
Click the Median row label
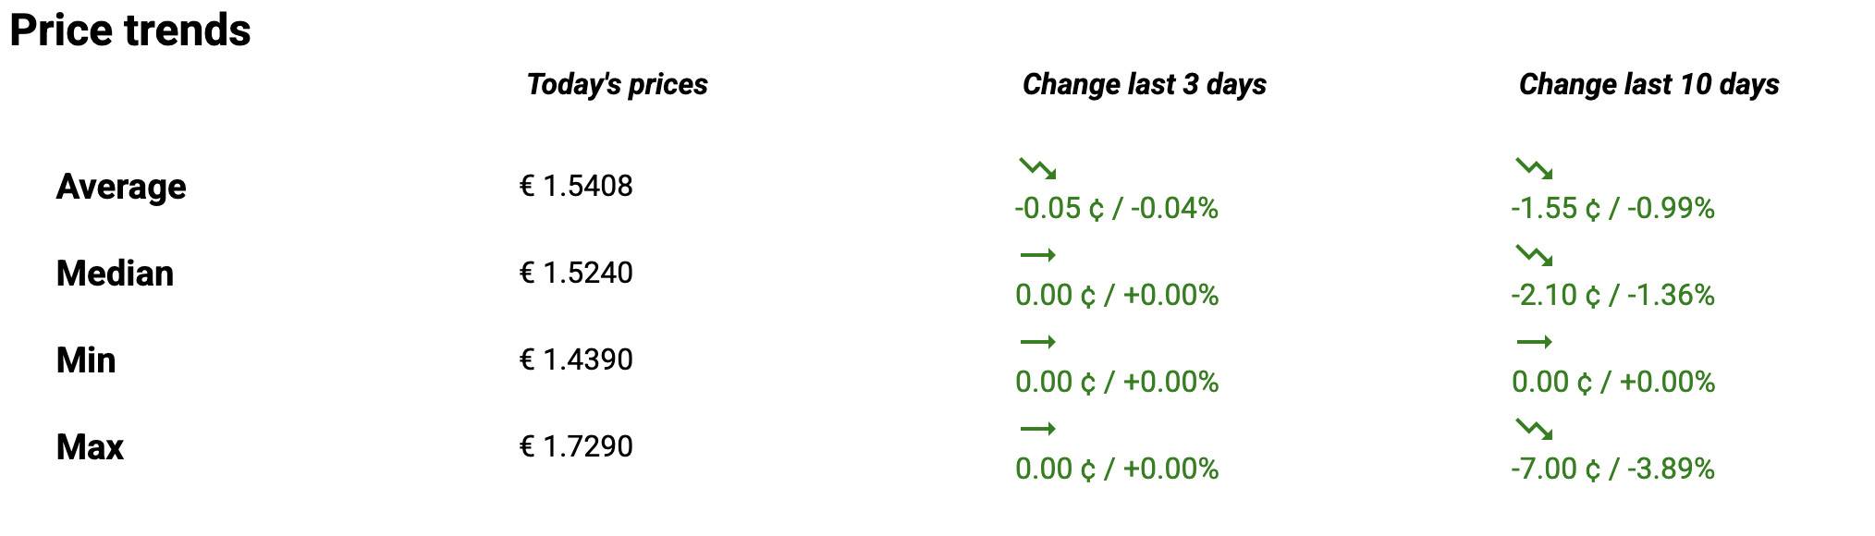click(115, 274)
